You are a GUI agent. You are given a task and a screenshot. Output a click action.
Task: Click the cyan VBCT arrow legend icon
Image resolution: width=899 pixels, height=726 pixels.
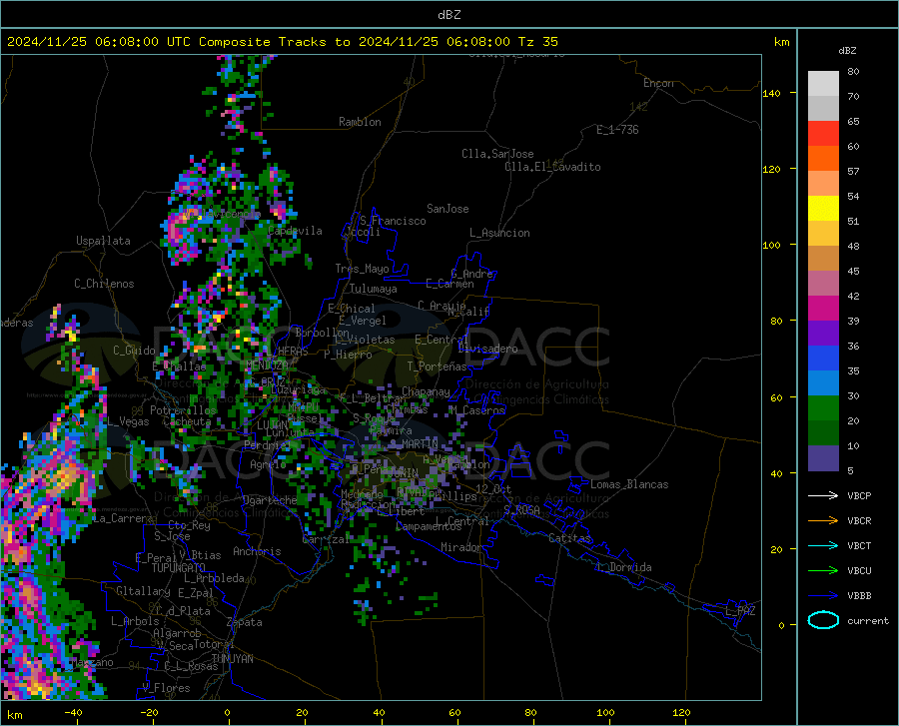click(823, 545)
